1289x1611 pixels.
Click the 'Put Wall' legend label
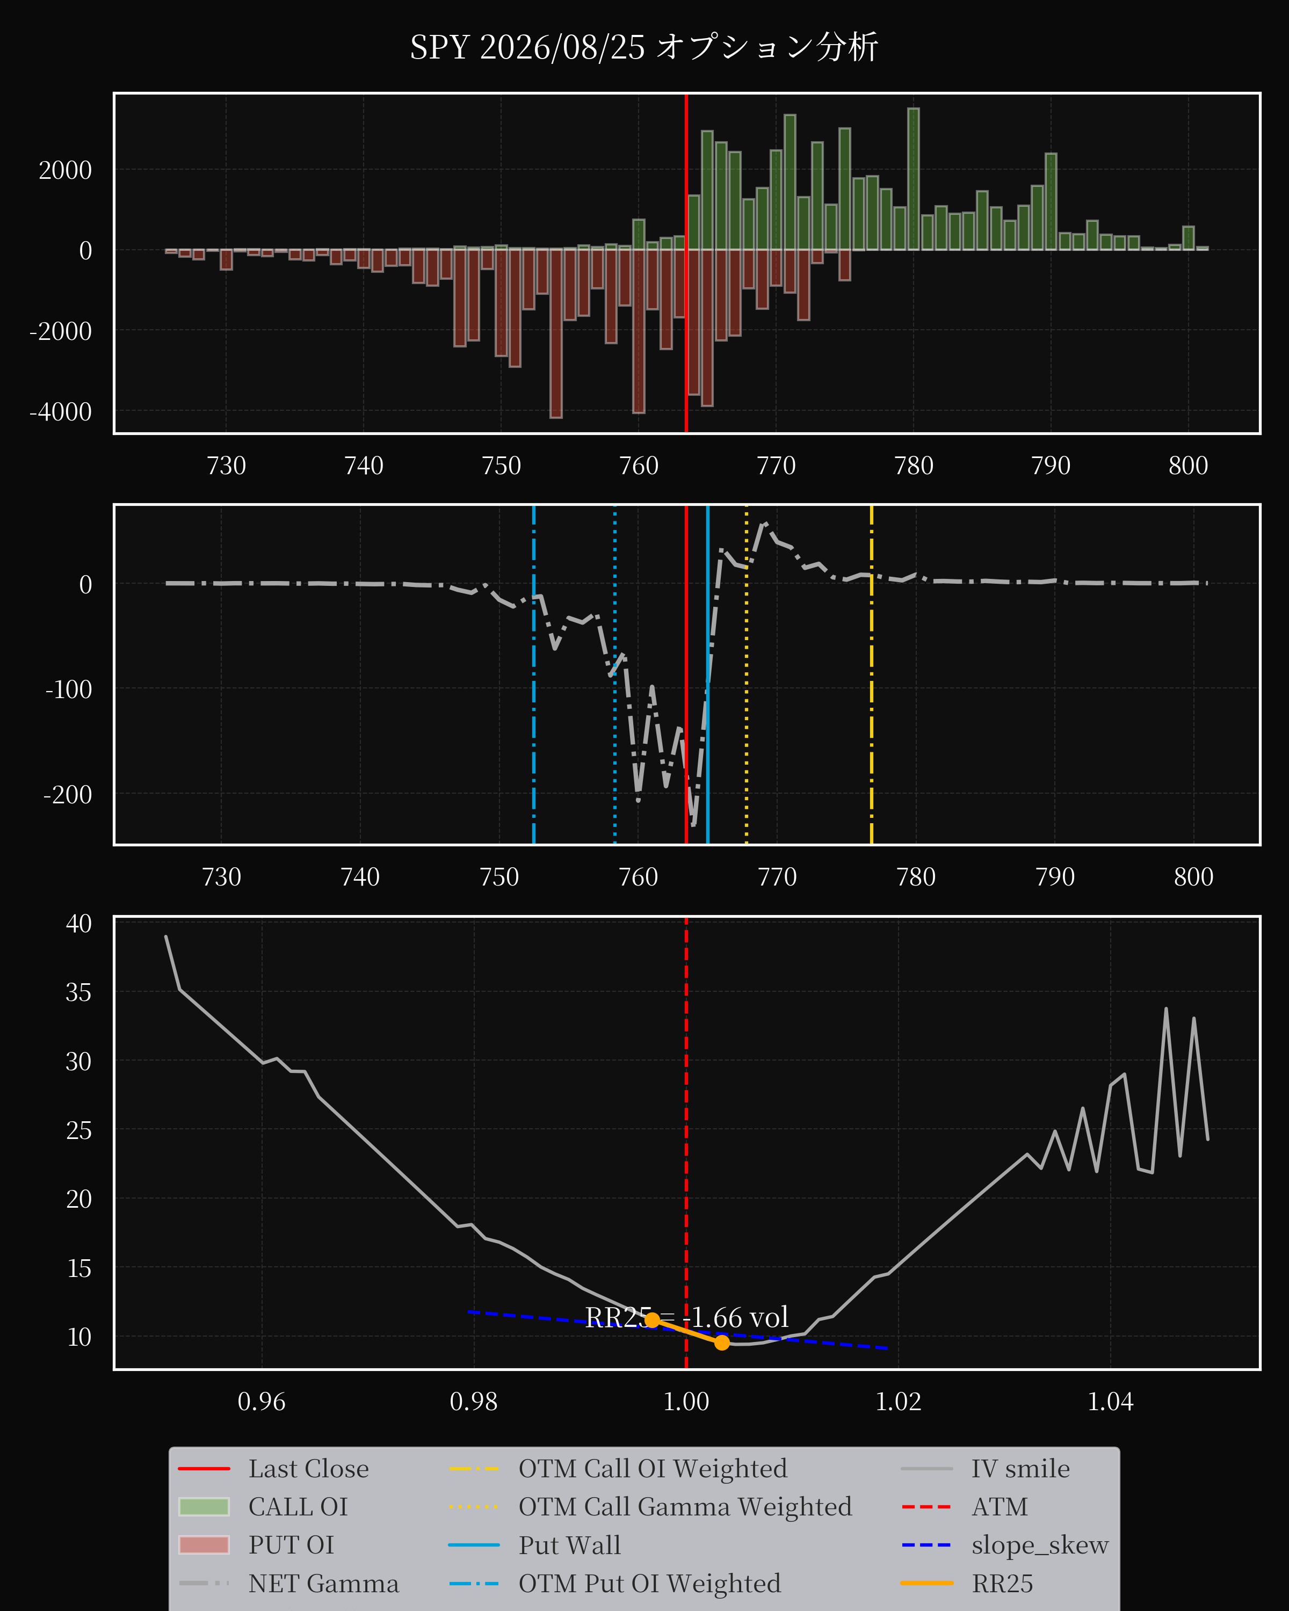(x=569, y=1544)
